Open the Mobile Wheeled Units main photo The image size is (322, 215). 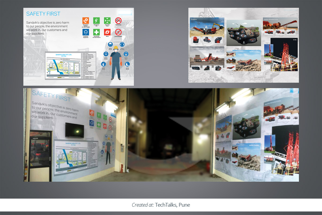tap(280, 23)
